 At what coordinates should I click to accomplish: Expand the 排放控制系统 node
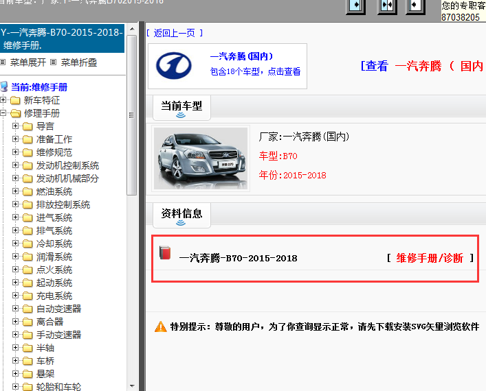tap(15, 204)
